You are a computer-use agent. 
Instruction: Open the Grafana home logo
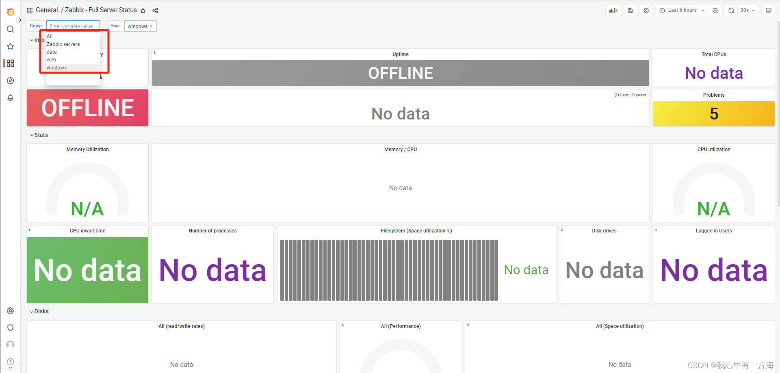coord(11,12)
